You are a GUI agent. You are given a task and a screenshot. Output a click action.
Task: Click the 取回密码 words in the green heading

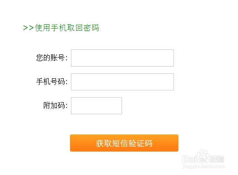[x=83, y=28]
